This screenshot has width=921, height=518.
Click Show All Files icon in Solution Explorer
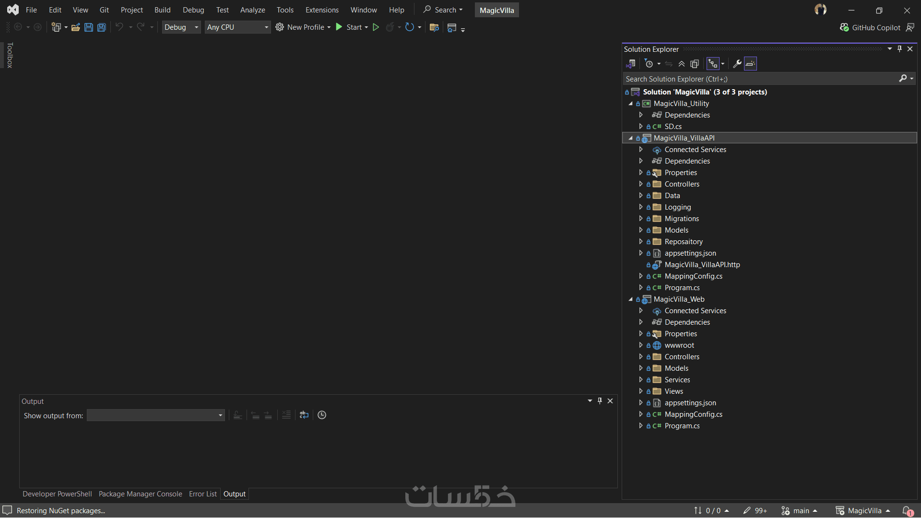pos(694,64)
